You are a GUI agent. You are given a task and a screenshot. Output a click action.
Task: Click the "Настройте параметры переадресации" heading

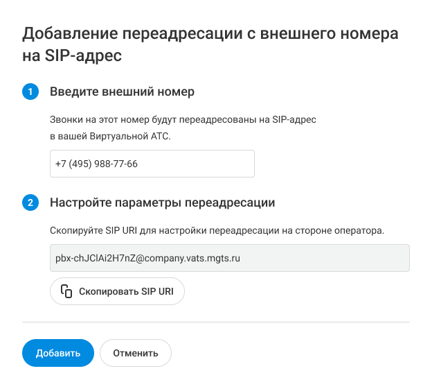(163, 202)
